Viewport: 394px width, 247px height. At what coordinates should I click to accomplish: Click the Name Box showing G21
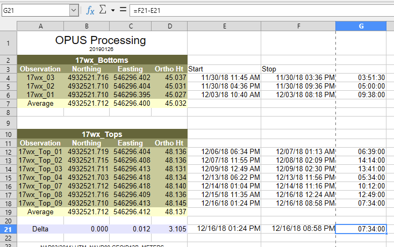coord(35,10)
